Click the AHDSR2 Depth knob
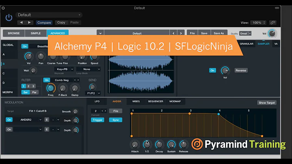Image resolution: width=292 pixels, height=164 pixels. coord(75,121)
